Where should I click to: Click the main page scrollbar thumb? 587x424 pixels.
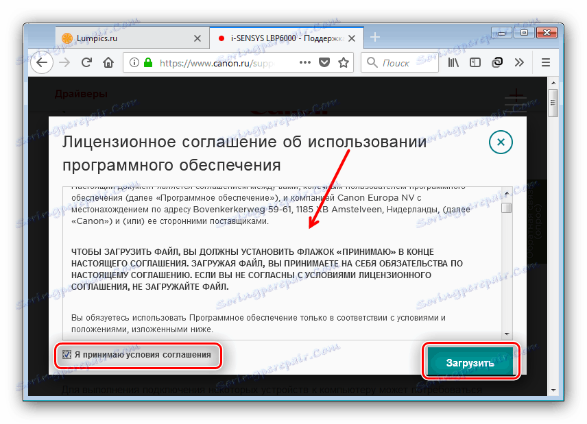[x=553, y=103]
